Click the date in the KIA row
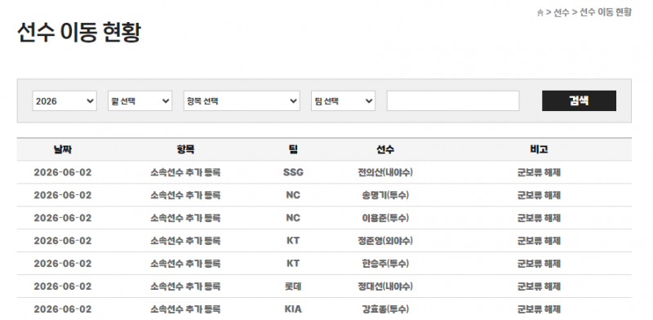 tap(63, 309)
